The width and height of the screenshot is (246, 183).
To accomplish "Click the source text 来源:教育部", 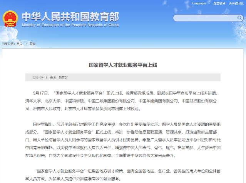I will click(x=59, y=77).
